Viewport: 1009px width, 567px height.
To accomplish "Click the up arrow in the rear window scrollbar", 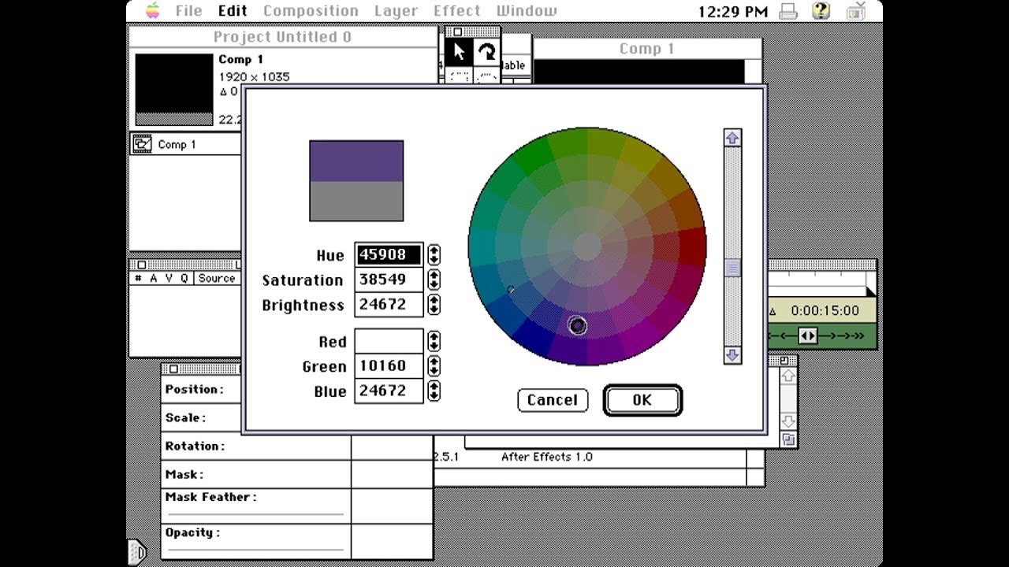I will pyautogui.click(x=788, y=376).
